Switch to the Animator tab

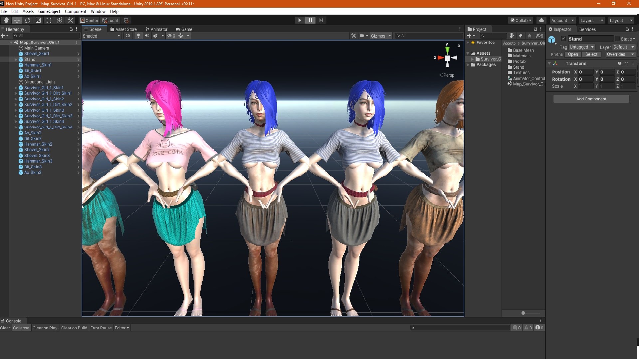[x=156, y=29]
